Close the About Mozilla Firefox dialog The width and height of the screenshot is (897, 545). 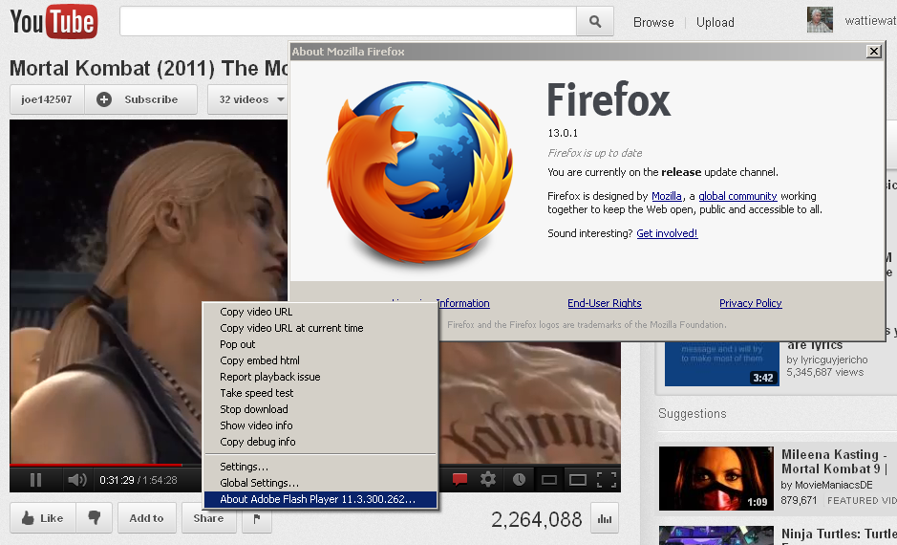pyautogui.click(x=873, y=52)
